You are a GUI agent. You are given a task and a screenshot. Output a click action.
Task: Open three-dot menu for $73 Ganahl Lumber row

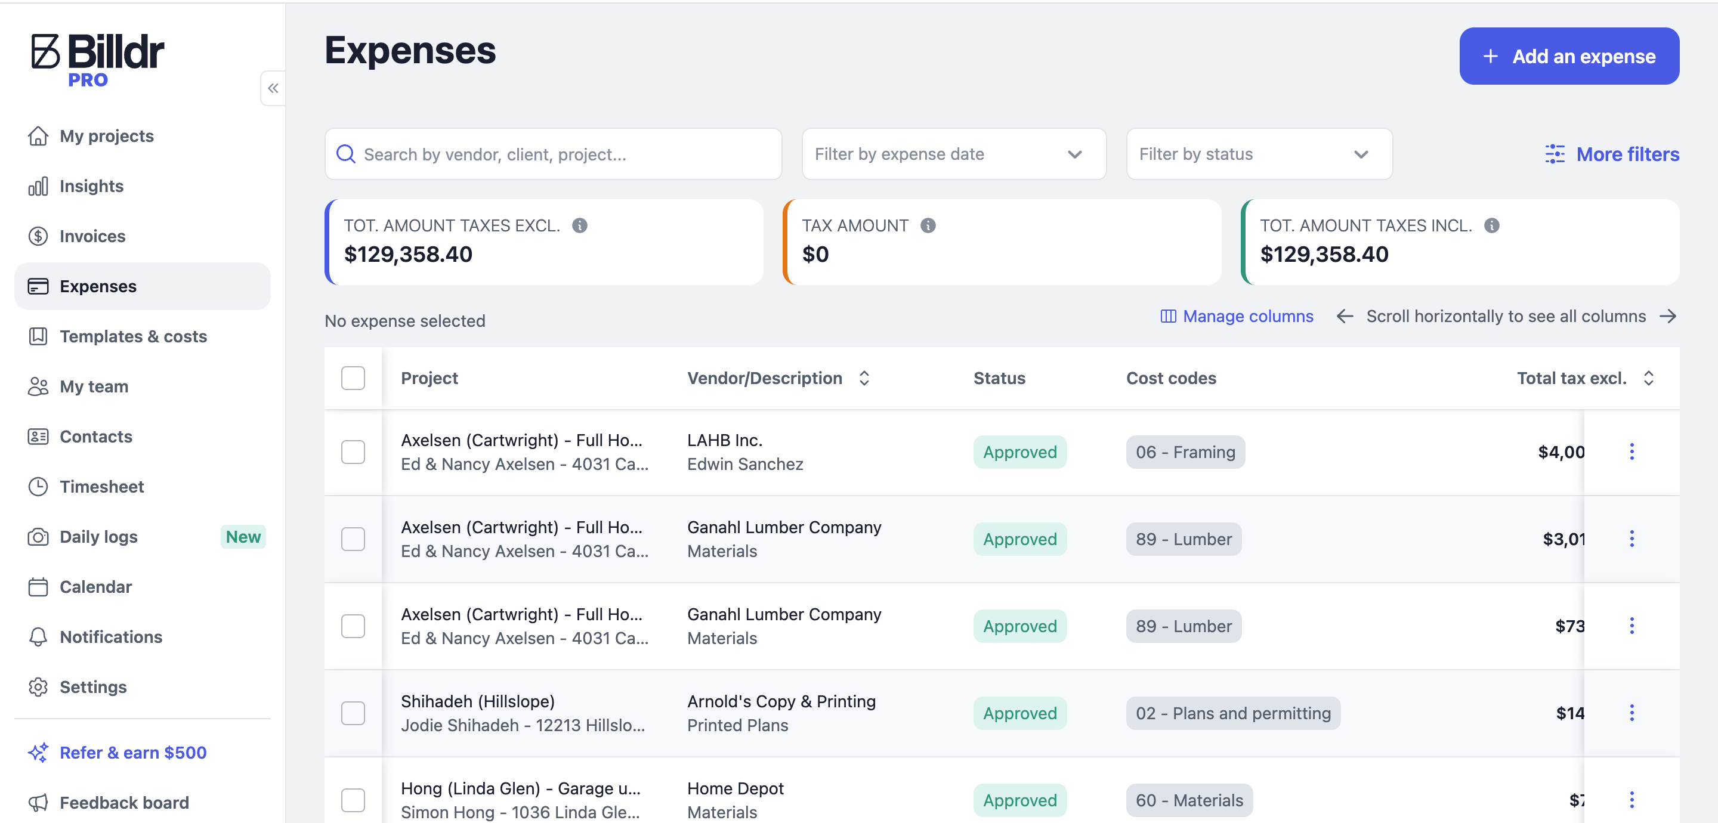coord(1632,626)
